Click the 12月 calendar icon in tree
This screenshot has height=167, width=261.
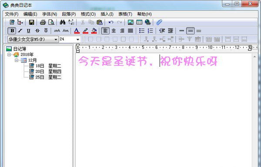[x=23, y=60]
